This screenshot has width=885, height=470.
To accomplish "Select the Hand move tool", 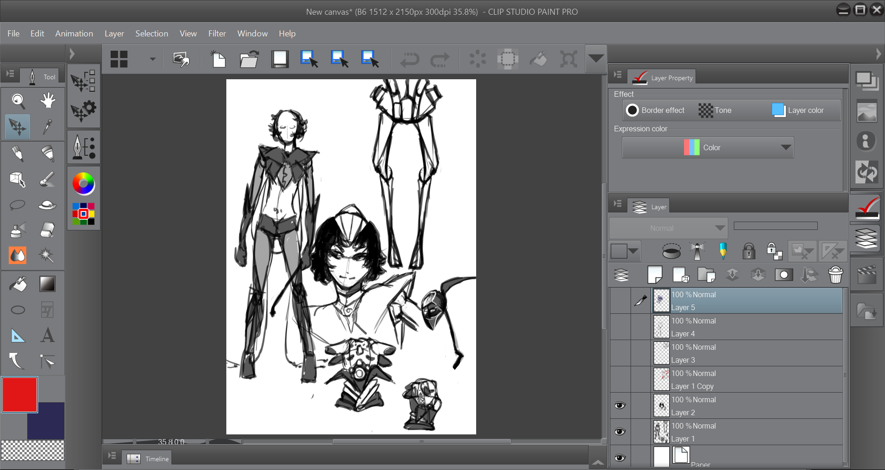I will coord(47,100).
